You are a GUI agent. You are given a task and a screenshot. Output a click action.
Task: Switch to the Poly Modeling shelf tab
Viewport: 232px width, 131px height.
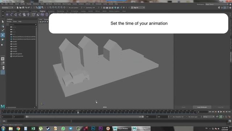(24, 11)
